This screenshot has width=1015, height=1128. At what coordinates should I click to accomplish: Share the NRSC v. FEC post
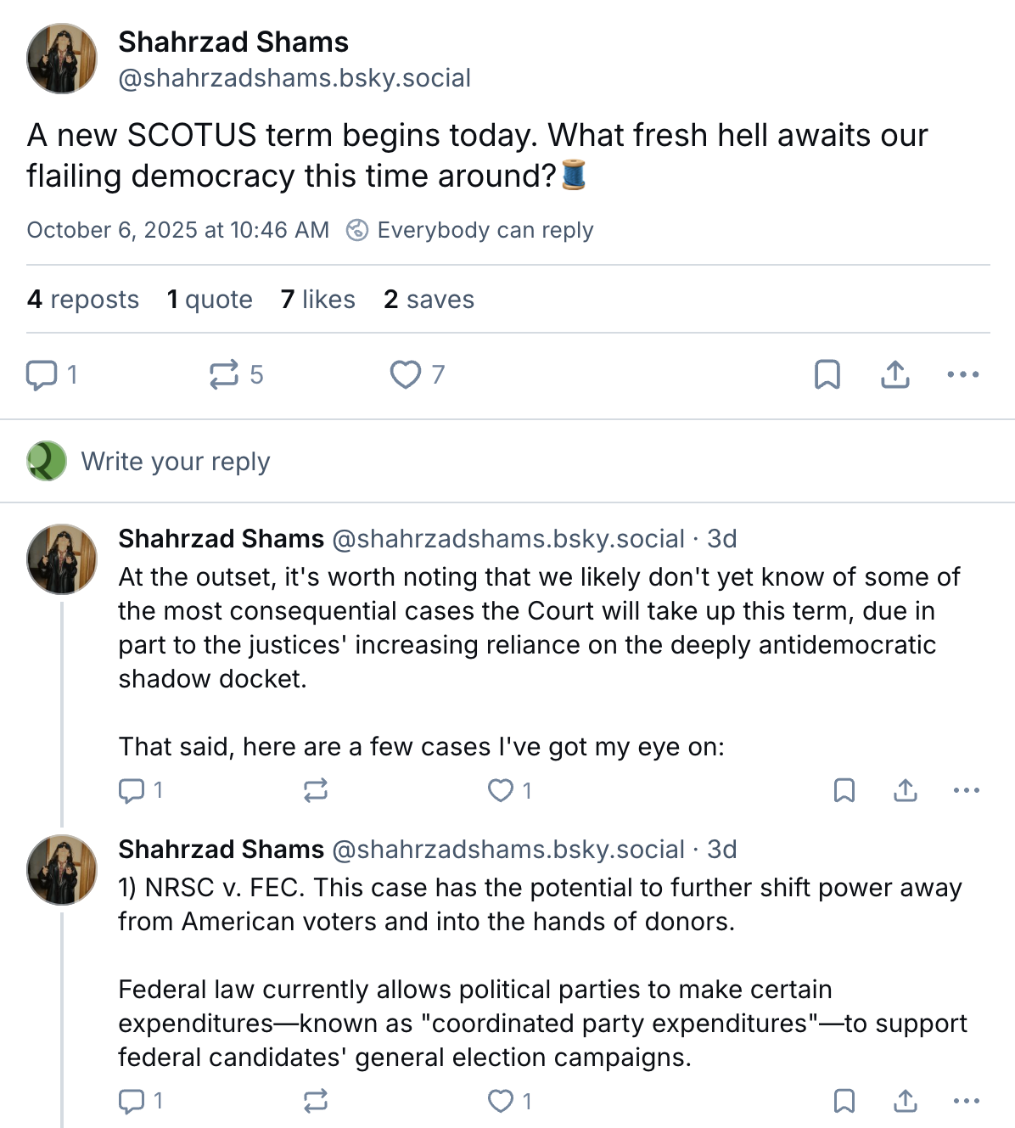(906, 1102)
